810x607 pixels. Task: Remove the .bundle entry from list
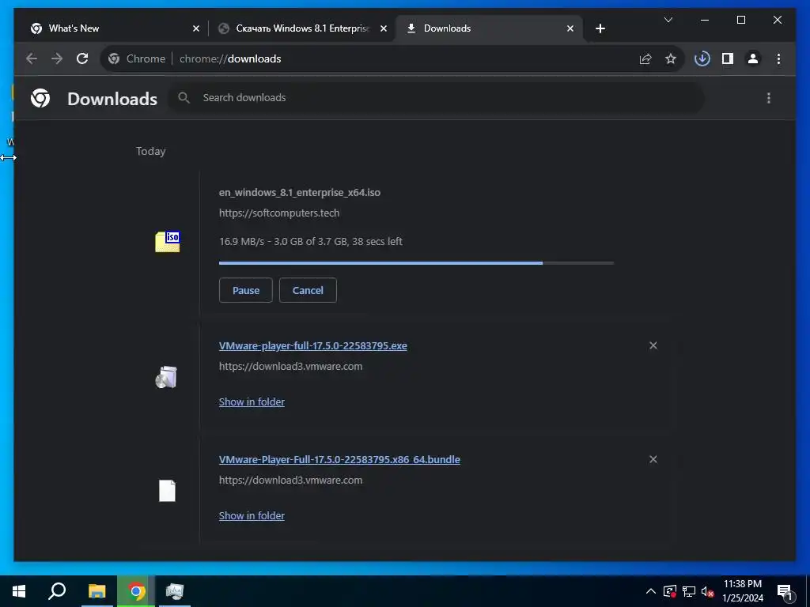click(653, 459)
